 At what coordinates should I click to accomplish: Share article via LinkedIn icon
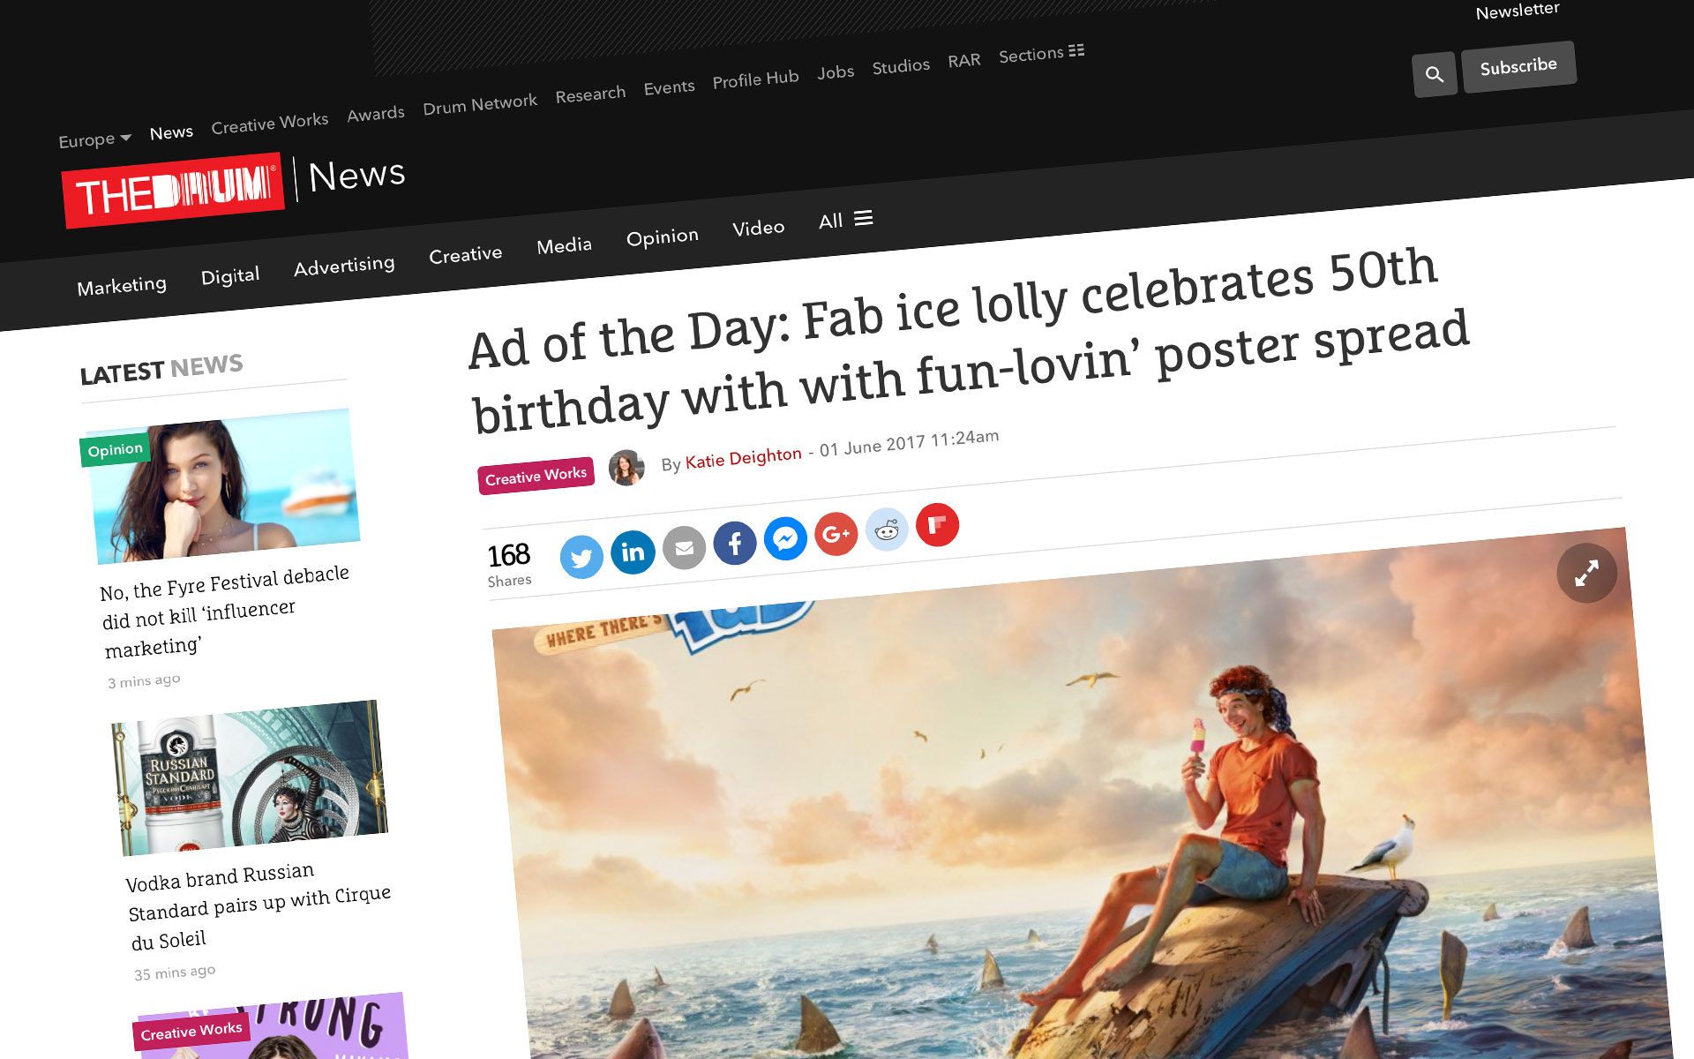tap(633, 552)
